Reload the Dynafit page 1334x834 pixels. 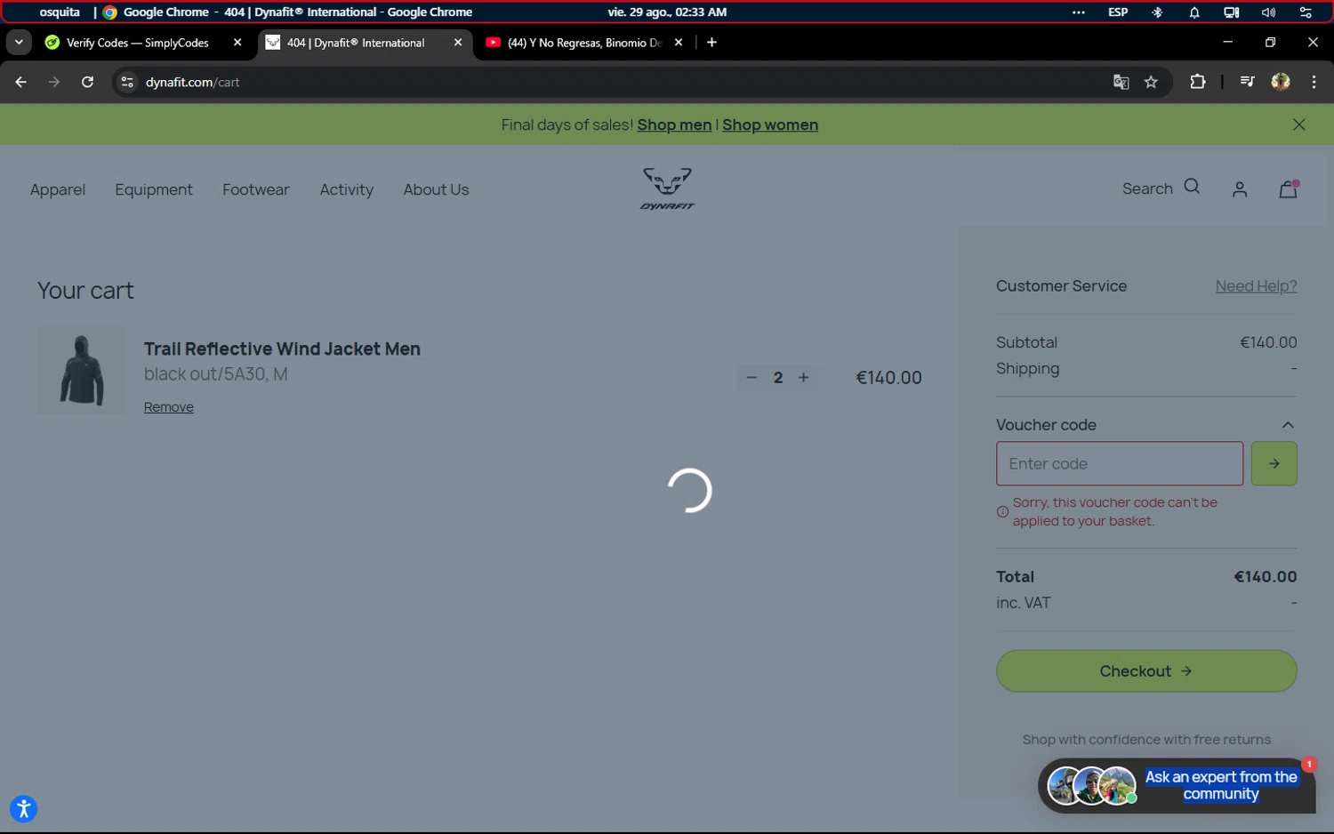(x=87, y=82)
